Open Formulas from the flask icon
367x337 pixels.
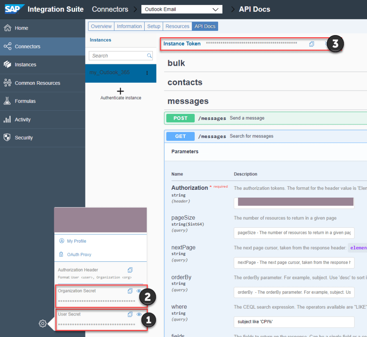point(7,101)
